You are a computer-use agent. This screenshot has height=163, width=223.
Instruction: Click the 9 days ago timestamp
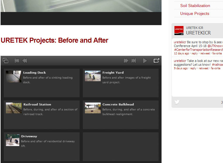[181, 68]
